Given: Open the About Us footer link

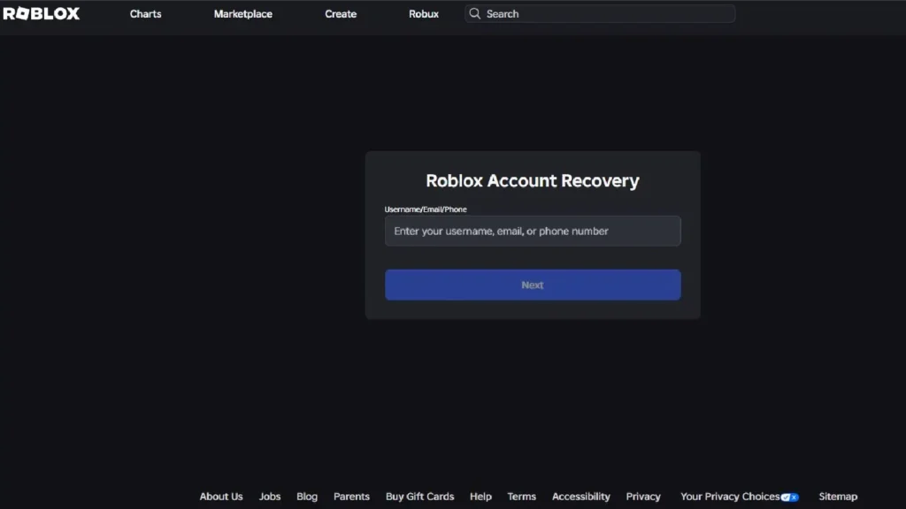Looking at the screenshot, I should point(221,497).
